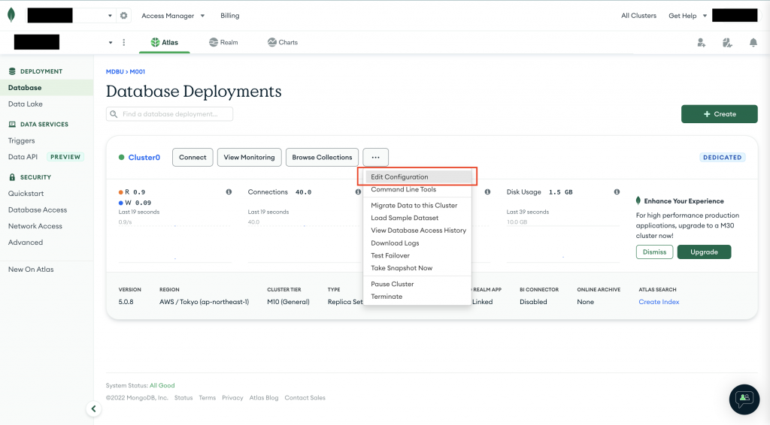Click the Connect button
The image size is (770, 425).
pos(192,158)
